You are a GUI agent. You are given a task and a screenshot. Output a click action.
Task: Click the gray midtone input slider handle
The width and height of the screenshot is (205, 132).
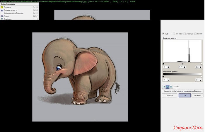pyautogui.click(x=182, y=64)
